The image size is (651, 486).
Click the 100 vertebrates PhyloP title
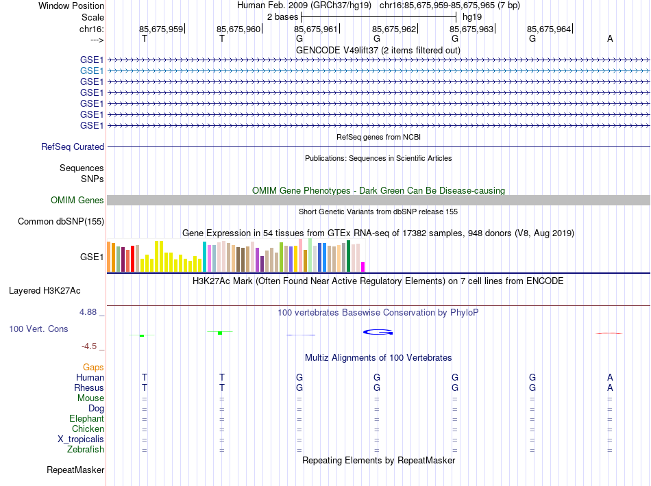click(x=378, y=313)
